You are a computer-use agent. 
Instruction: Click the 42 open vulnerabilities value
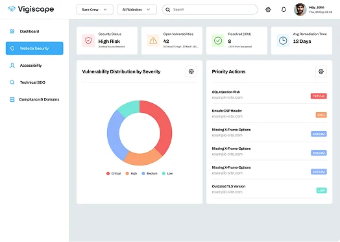pos(166,42)
